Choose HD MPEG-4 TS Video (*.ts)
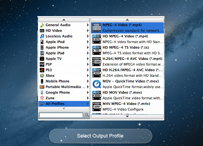Screen dimensions: 203x146 click(127, 50)
